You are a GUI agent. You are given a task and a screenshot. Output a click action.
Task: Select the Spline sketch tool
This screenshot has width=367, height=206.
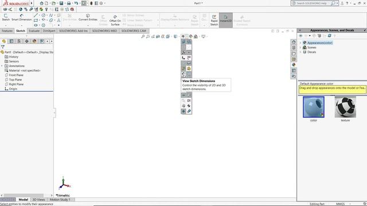point(51,15)
